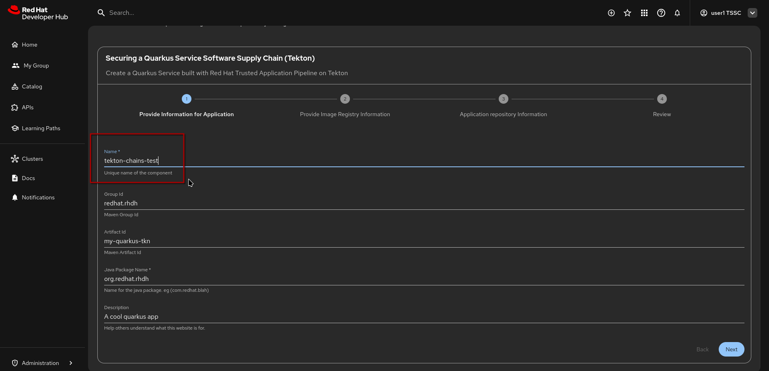The width and height of the screenshot is (769, 371).
Task: Click the notifications bell in top bar
Action: (x=677, y=13)
